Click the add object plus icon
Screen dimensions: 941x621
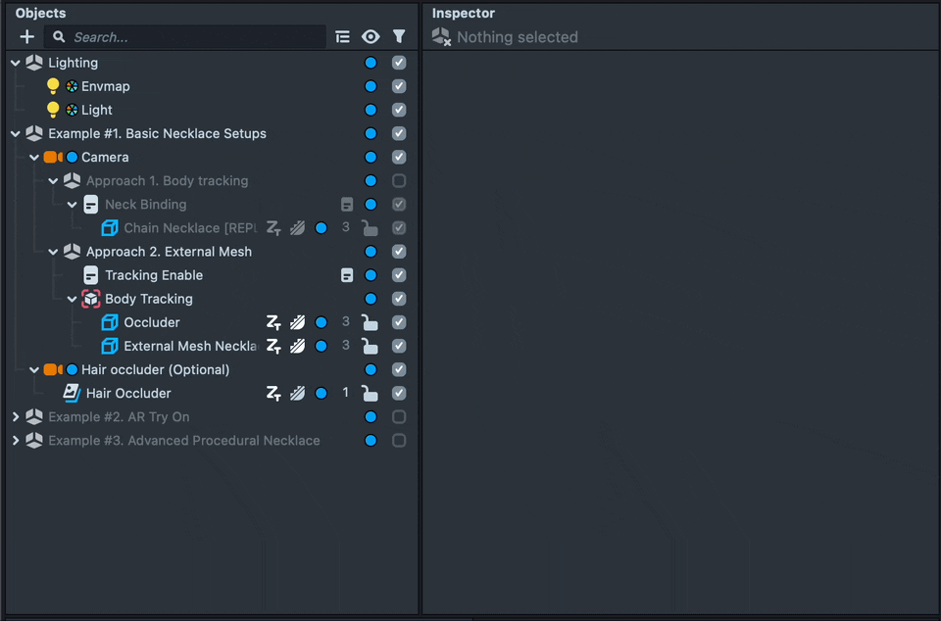click(26, 37)
